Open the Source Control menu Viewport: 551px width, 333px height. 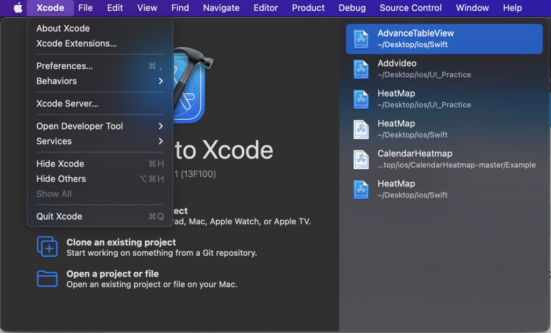(411, 8)
